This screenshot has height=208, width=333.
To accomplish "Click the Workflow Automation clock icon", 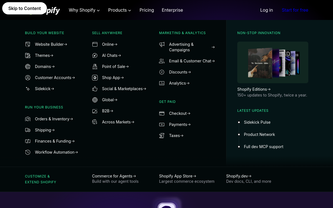I will coord(28,152).
